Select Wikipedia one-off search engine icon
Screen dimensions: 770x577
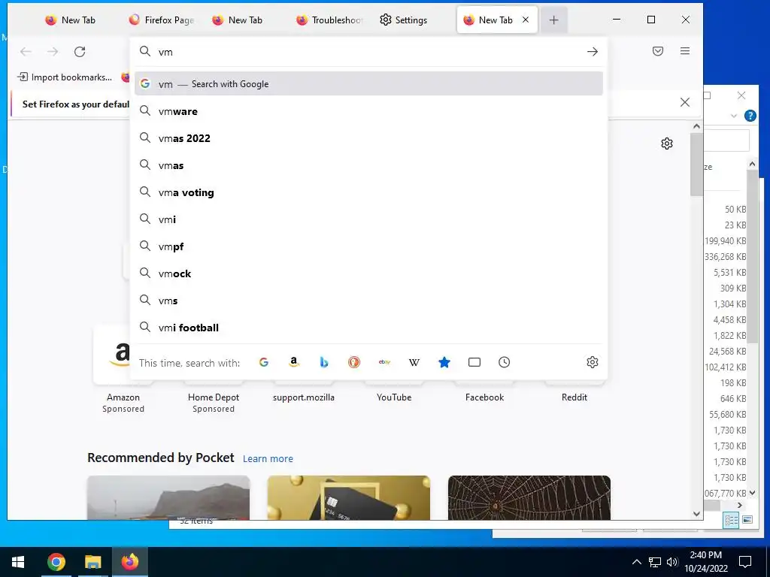tap(414, 363)
